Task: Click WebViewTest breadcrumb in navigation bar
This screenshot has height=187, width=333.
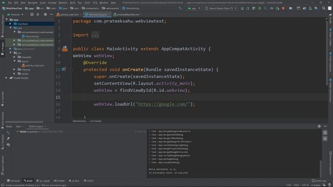Action: (12, 8)
